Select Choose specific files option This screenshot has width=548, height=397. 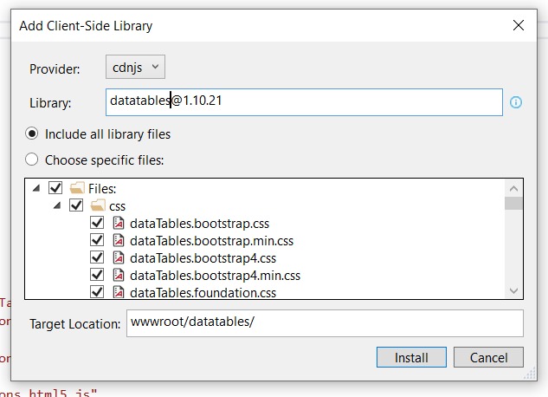(32, 159)
